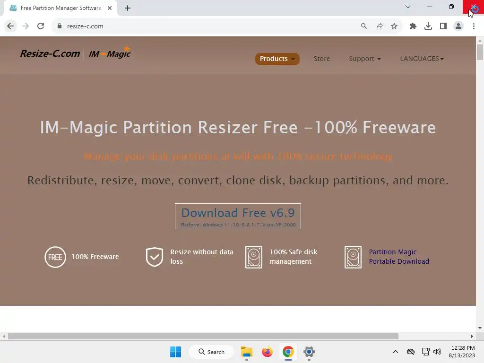Viewport: 484px width, 363px height.
Task: Open Chrome three-dot menu
Action: pos(474,26)
